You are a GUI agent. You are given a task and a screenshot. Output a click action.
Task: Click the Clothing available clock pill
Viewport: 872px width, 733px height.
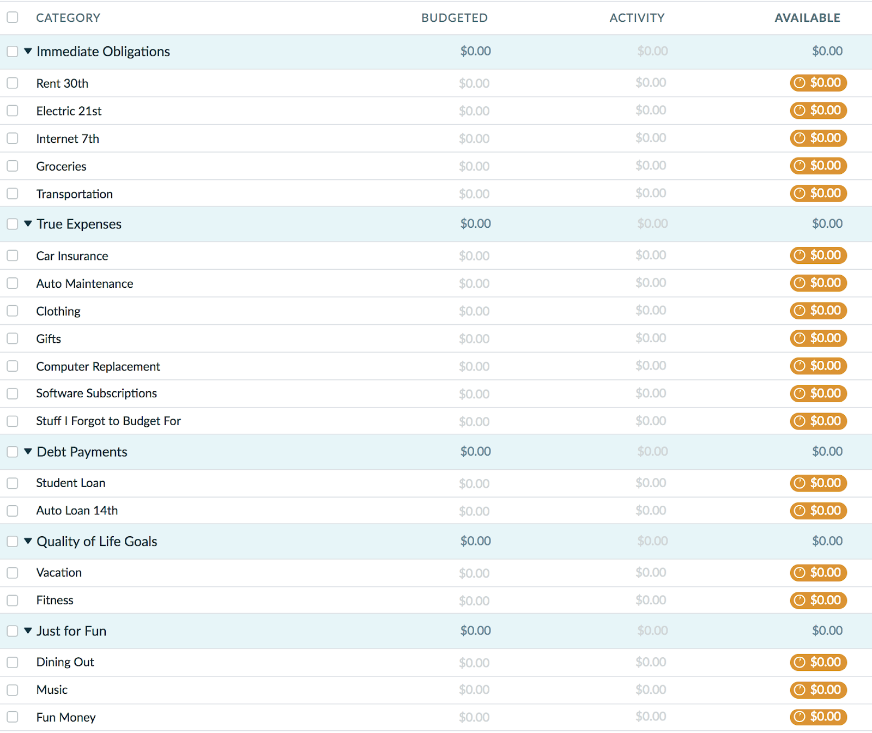818,311
